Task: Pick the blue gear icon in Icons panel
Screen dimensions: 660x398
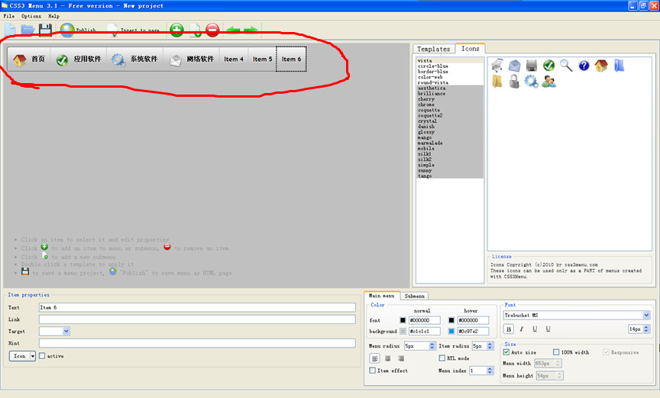Action: tap(531, 81)
